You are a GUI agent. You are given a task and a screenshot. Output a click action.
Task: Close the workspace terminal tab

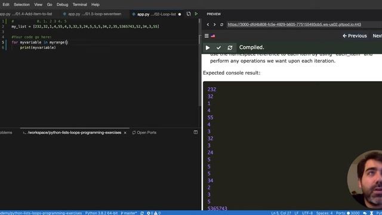125,133
